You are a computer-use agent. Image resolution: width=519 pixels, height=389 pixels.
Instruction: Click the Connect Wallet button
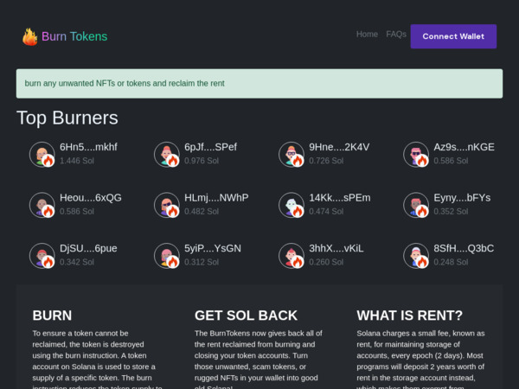(453, 36)
